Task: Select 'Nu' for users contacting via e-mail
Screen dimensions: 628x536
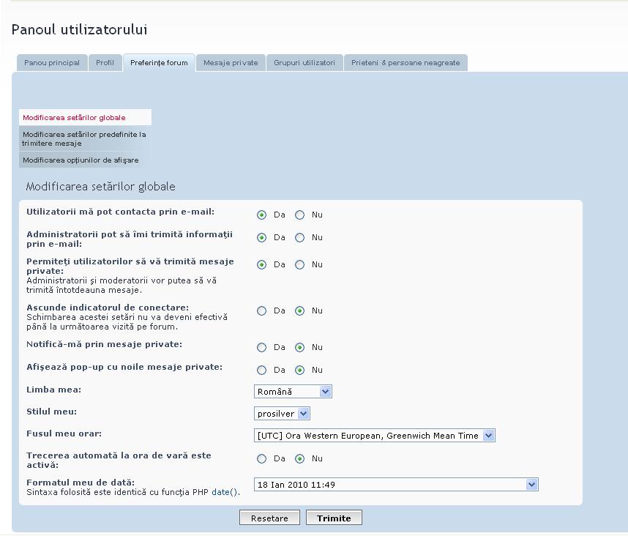Action: [299, 215]
